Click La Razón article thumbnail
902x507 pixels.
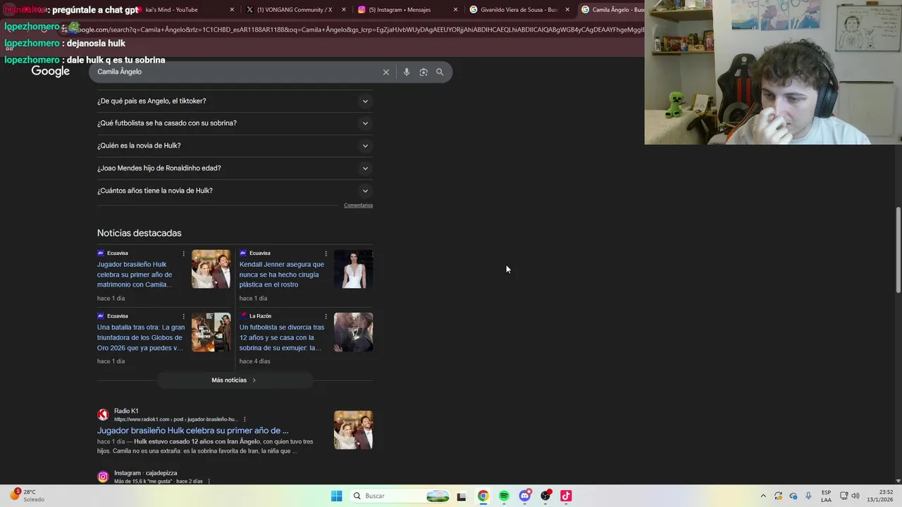point(353,332)
